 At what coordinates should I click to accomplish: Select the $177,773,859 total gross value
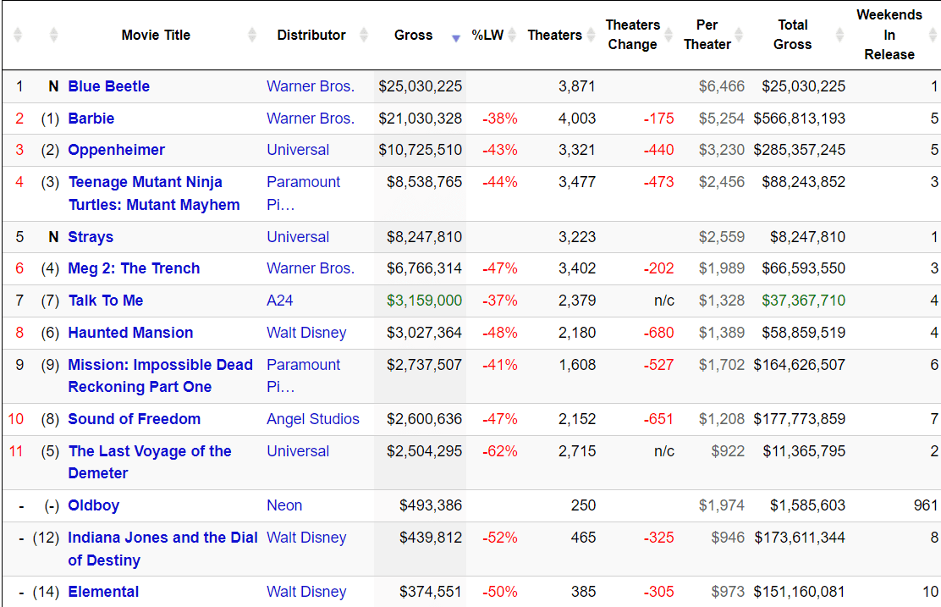[800, 419]
